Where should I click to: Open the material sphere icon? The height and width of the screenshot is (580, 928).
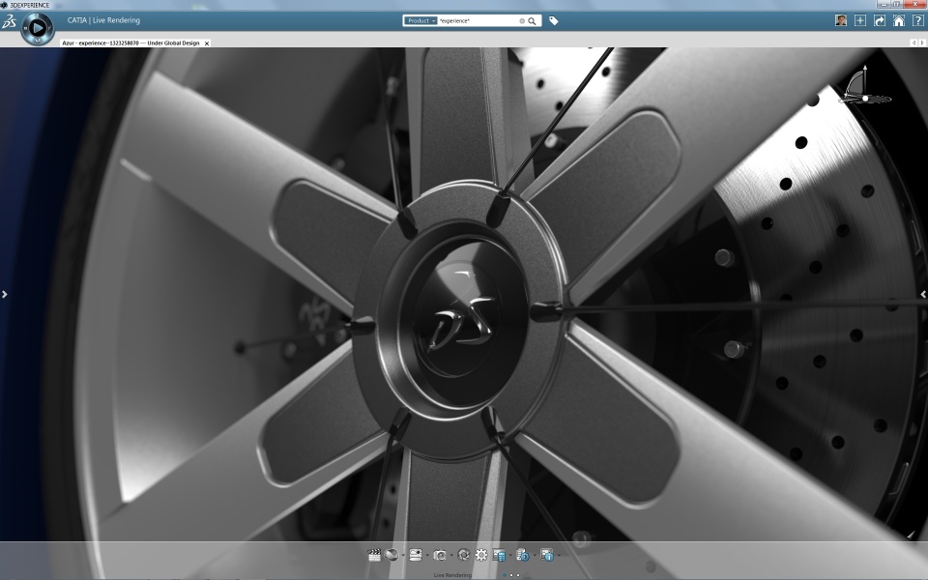pos(391,555)
